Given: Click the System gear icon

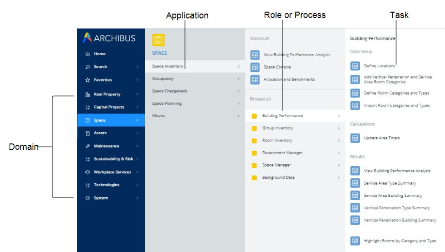Looking at the screenshot, I should coord(88,198).
